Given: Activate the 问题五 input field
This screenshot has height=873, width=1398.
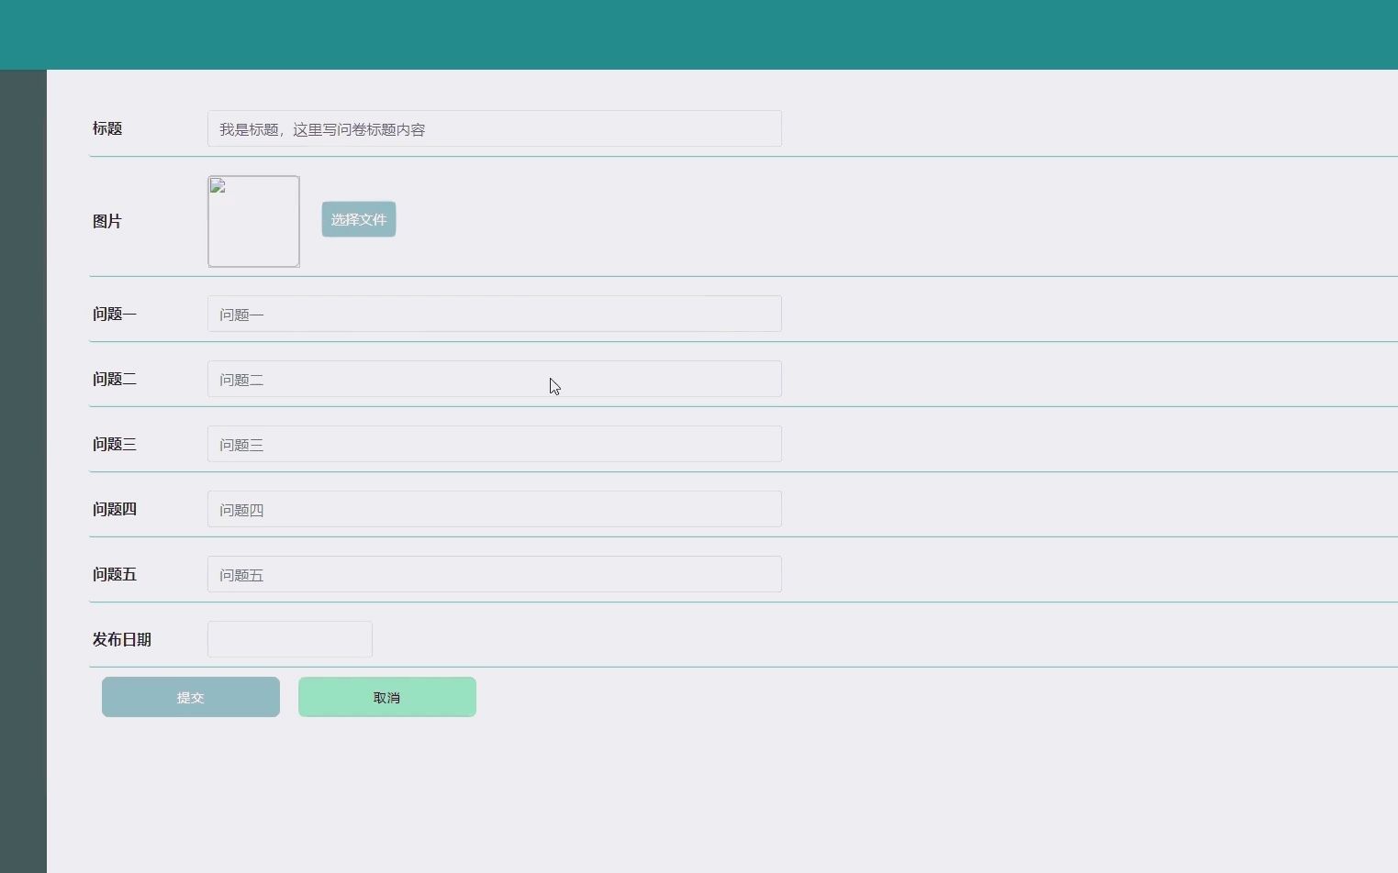Looking at the screenshot, I should (495, 574).
